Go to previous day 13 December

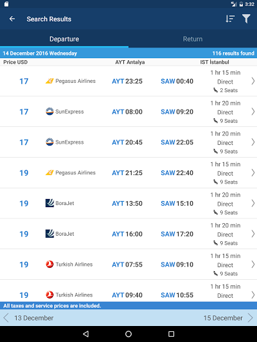point(29,318)
